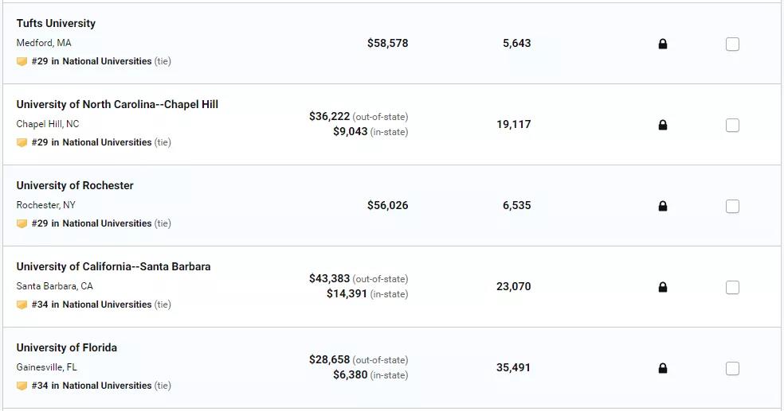
Task: Toggle the University of Florida compare checkbox
Action: click(732, 369)
